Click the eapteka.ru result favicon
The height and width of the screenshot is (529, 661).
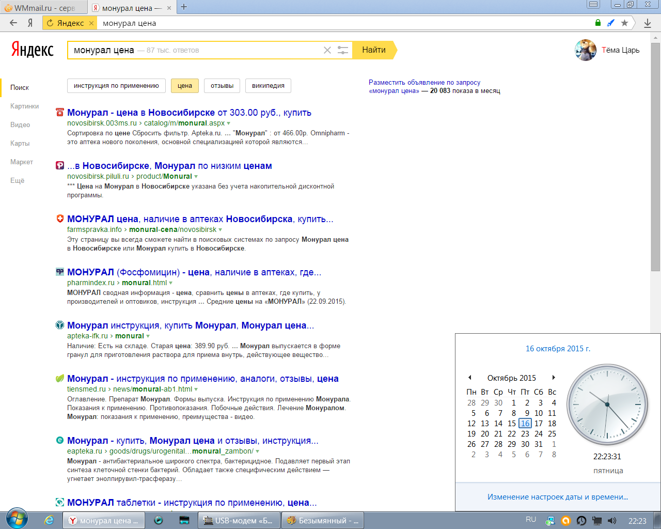click(x=60, y=440)
